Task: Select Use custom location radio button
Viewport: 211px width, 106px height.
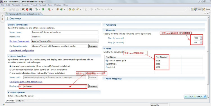Action: [10, 73]
